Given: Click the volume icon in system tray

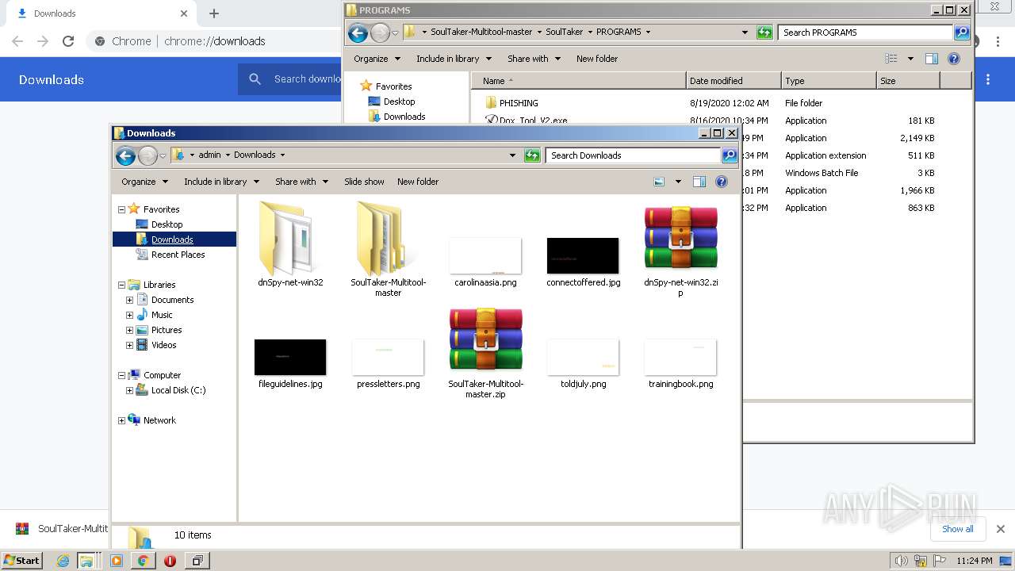Looking at the screenshot, I should (901, 561).
